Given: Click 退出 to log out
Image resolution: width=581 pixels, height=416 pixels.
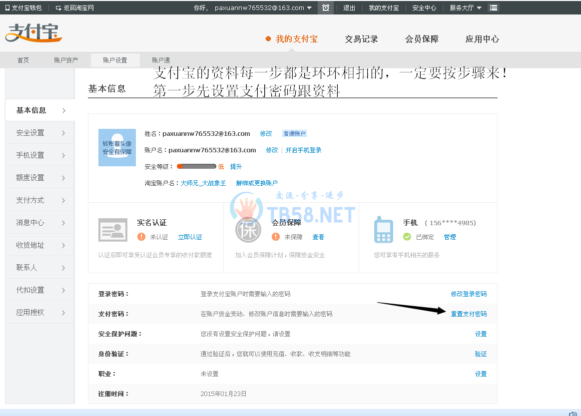Looking at the screenshot, I should point(349,8).
